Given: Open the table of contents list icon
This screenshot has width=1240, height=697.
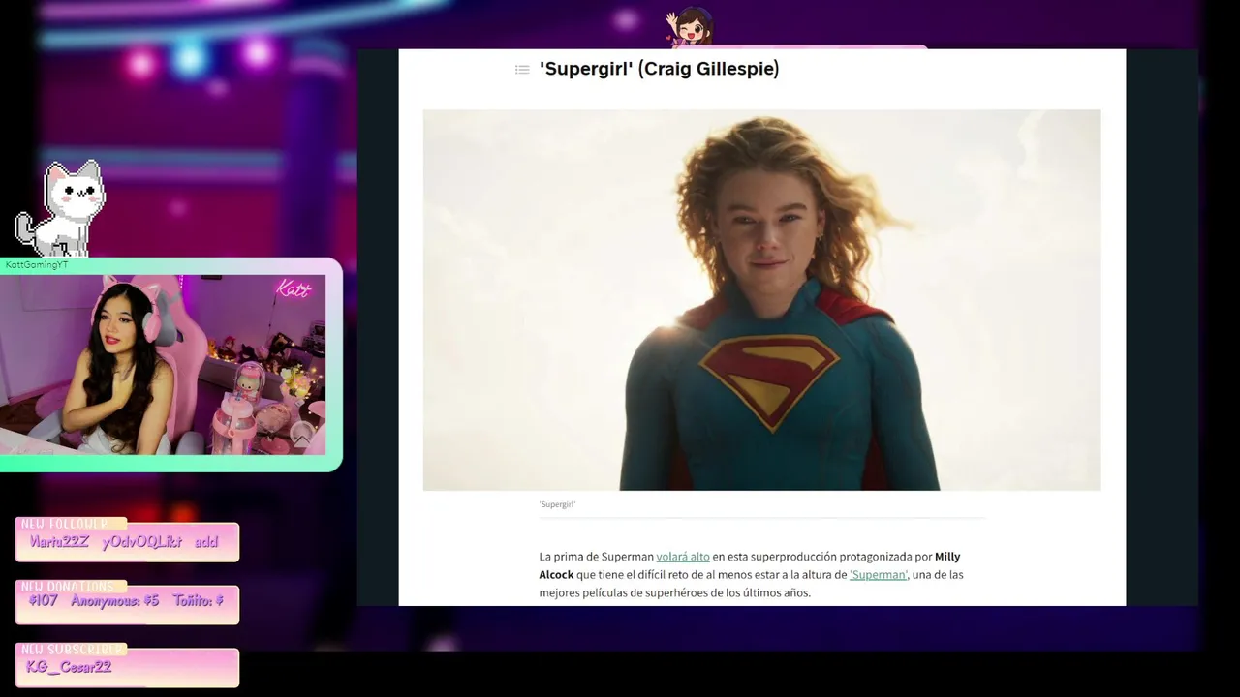Looking at the screenshot, I should [522, 70].
